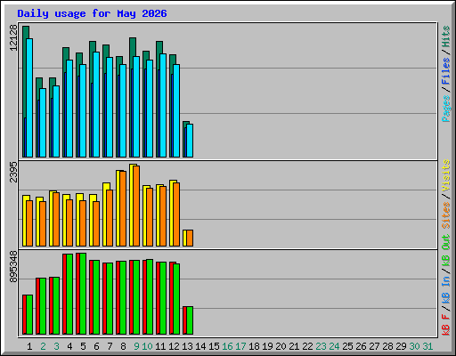The width and height of the screenshot is (456, 356).
Task: Click the day 2 cyan files bar
Action: pyautogui.click(x=43, y=123)
